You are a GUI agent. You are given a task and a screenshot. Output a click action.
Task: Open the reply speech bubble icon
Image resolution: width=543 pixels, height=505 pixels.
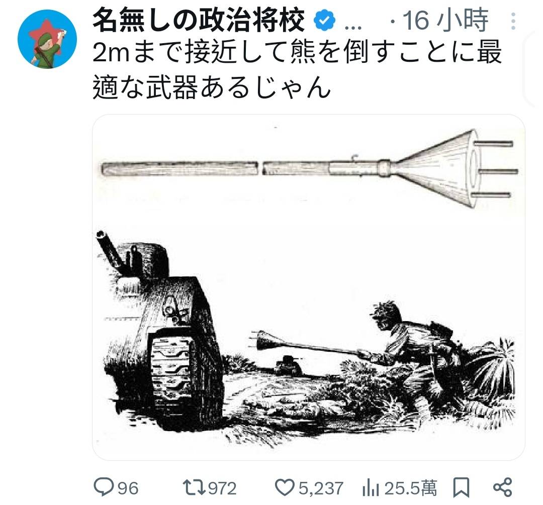pyautogui.click(x=104, y=487)
